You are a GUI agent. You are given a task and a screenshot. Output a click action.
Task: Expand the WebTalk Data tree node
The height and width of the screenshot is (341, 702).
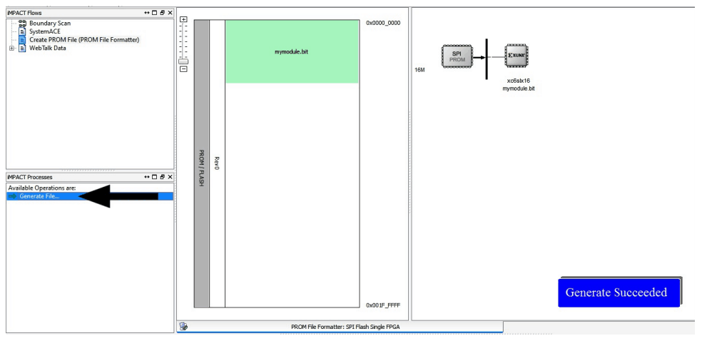pyautogui.click(x=11, y=48)
